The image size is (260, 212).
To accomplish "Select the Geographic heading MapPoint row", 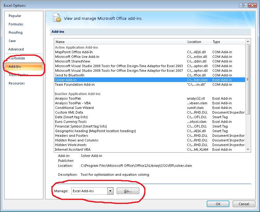I will 150,131.
